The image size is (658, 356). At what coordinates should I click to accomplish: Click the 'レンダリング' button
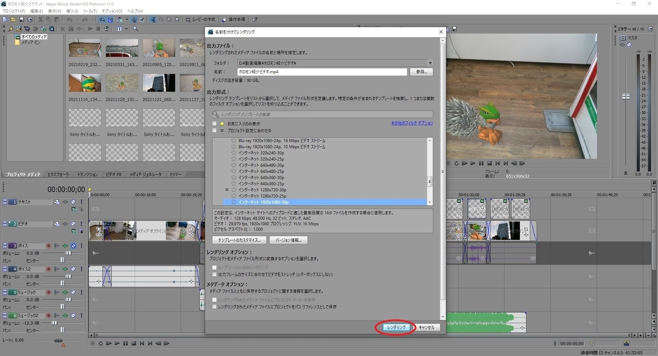coord(396,327)
